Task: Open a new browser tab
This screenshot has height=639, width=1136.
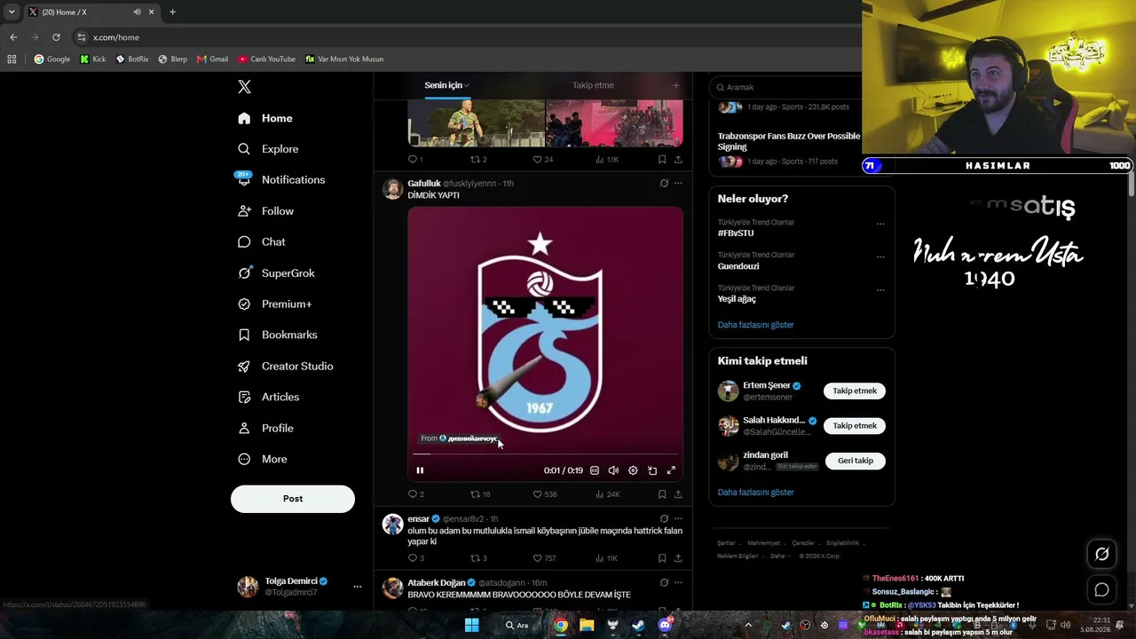Action: (x=172, y=12)
